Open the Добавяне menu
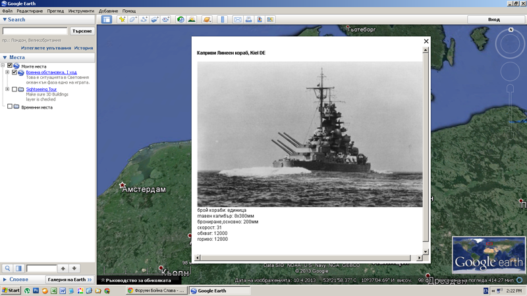This screenshot has height=296, width=527. coord(109,11)
